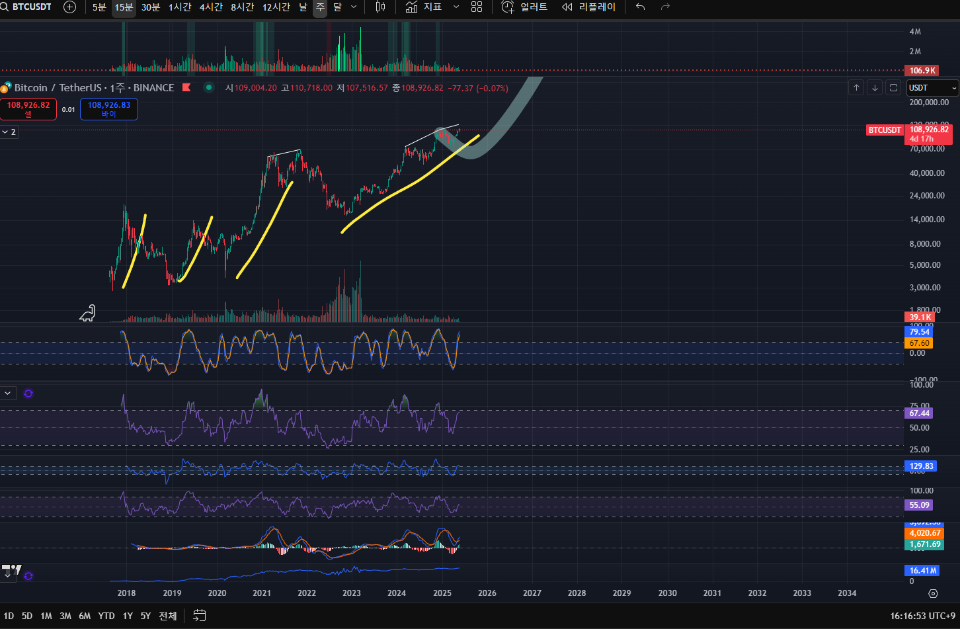Viewport: 960px width, 629px height.
Task: Set the range to 5Y
Action: [x=145, y=616]
